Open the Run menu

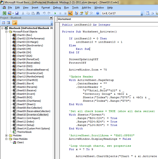[x=66, y=8]
